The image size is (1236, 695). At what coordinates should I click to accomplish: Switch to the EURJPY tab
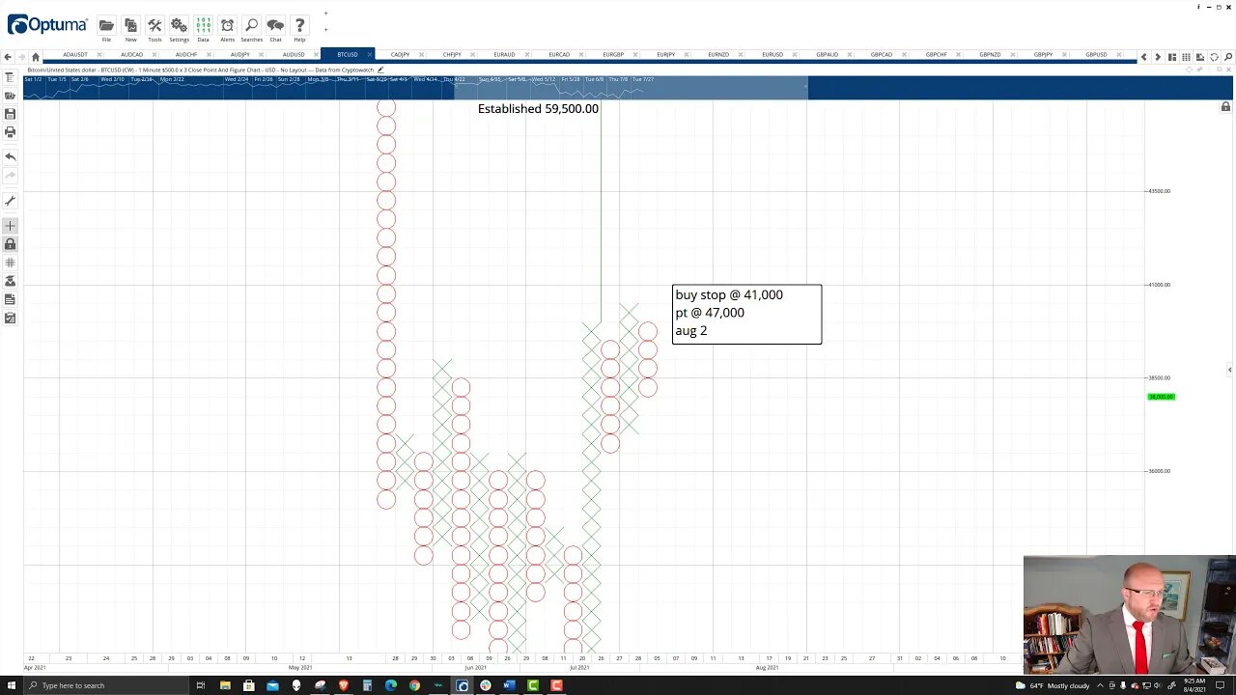click(x=665, y=55)
